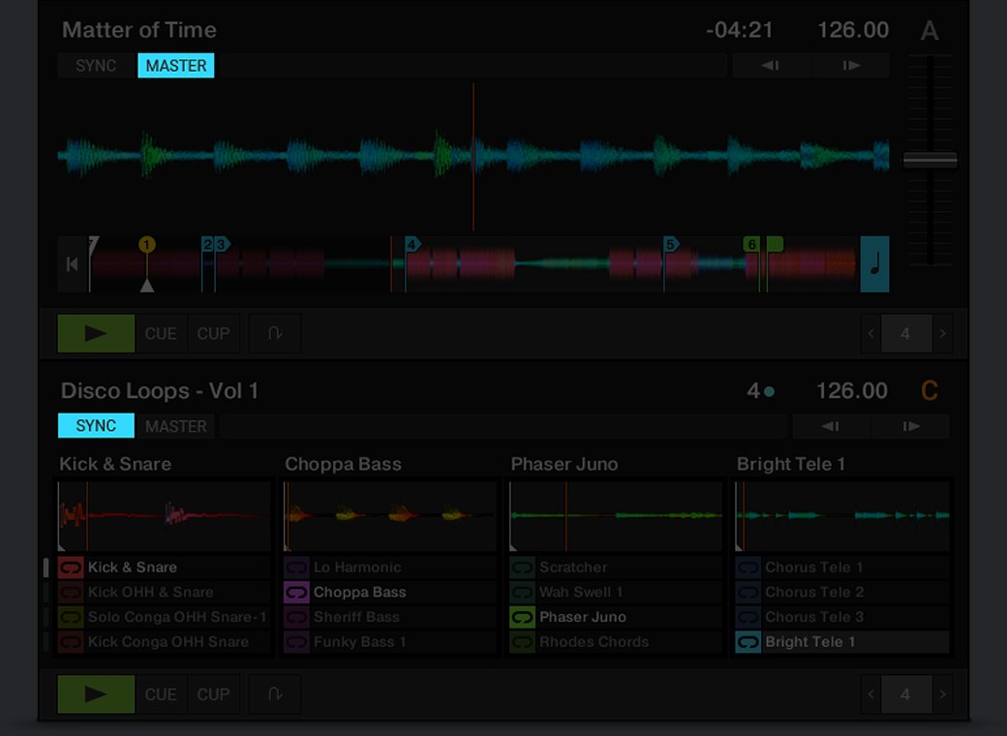The width and height of the screenshot is (1007, 736).
Task: Toggle MASTER on Deck C
Action: [176, 426]
